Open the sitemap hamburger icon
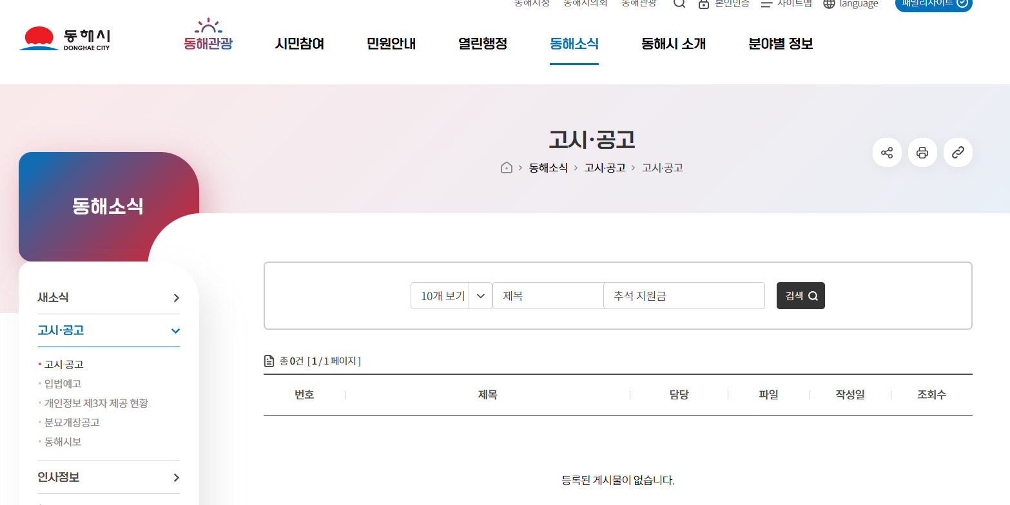The height and width of the screenshot is (505, 1010). tap(766, 4)
